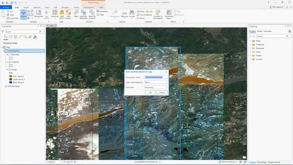293x165 pixels.
Task: Click Contents pane filter icon
Action: (3, 32)
